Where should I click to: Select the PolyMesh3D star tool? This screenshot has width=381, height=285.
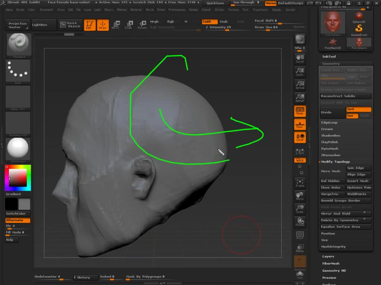(333, 44)
